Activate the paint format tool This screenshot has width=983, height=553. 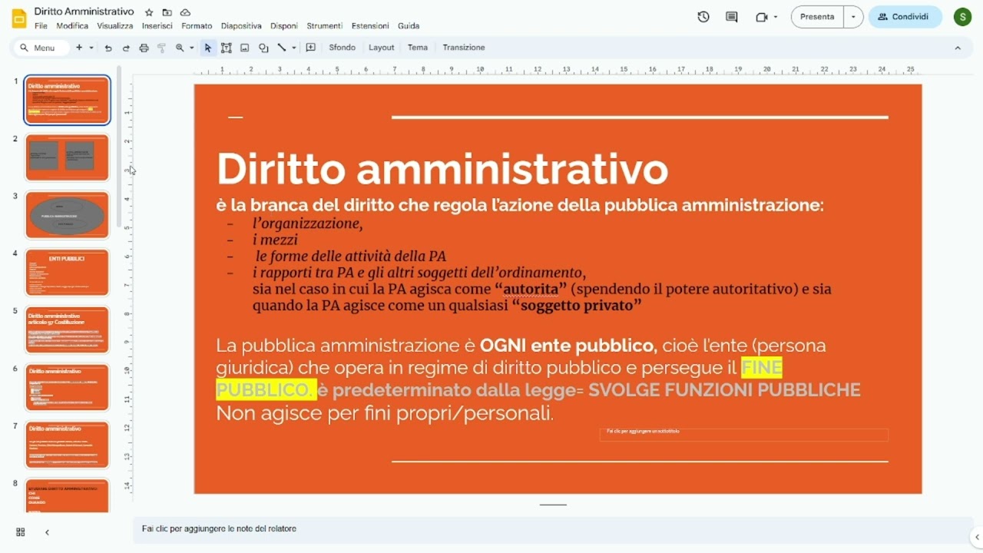pyautogui.click(x=161, y=48)
